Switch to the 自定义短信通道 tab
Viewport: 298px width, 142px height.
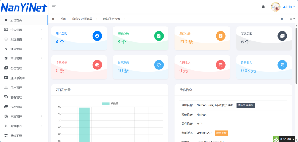pyautogui.click(x=82, y=19)
